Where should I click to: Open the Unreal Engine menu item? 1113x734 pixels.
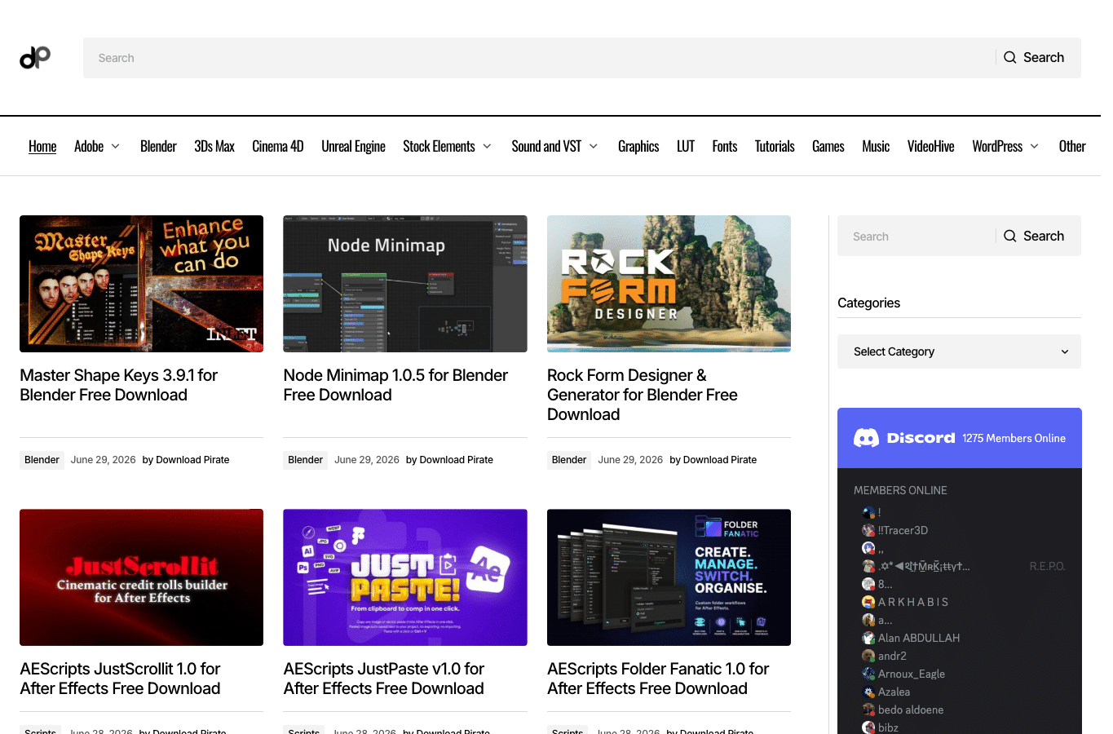click(353, 146)
